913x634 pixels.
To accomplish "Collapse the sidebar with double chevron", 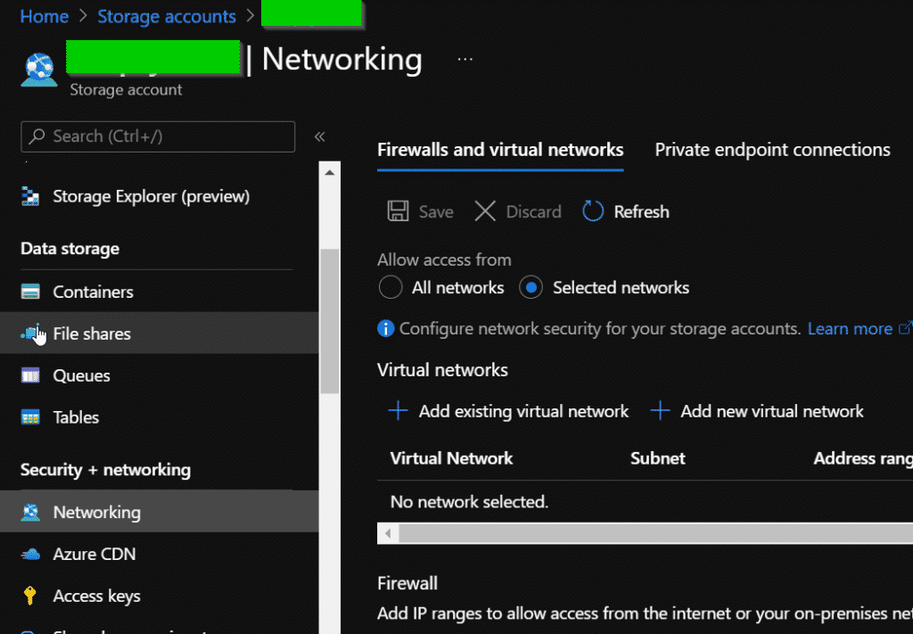I will click(x=319, y=136).
